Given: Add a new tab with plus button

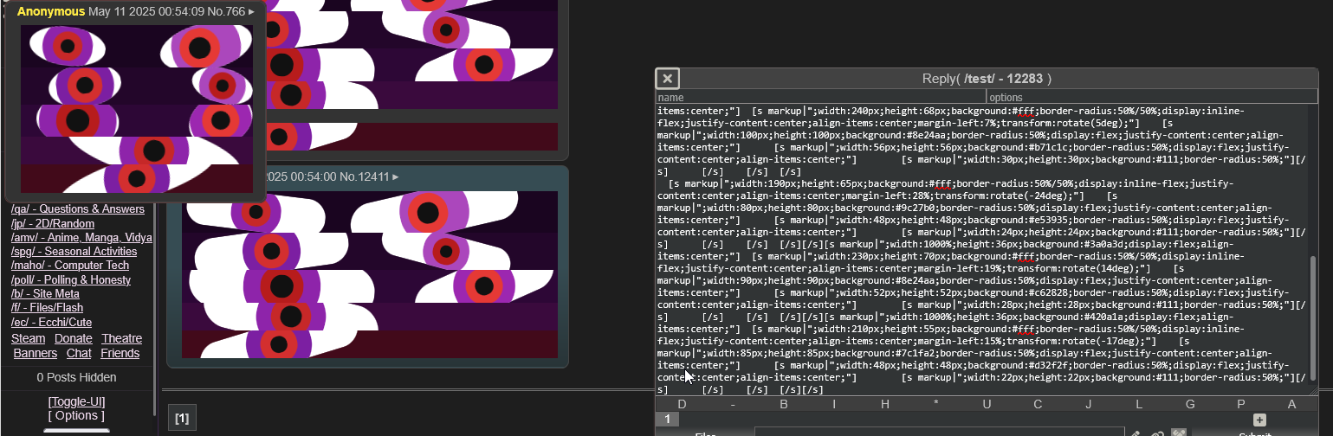Looking at the screenshot, I should (1259, 420).
